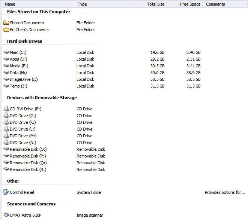The width and height of the screenshot is (248, 220).
Task: Click the ImageDrive (I:) entry name
Action: (24, 79)
